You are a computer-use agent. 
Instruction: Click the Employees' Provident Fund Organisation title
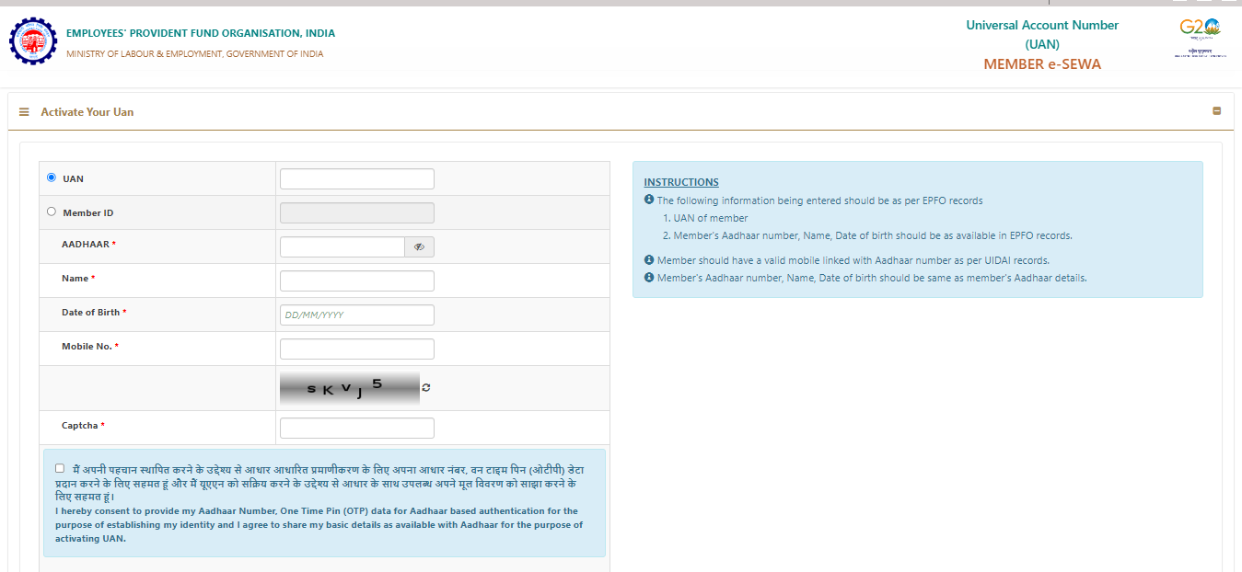coord(201,33)
